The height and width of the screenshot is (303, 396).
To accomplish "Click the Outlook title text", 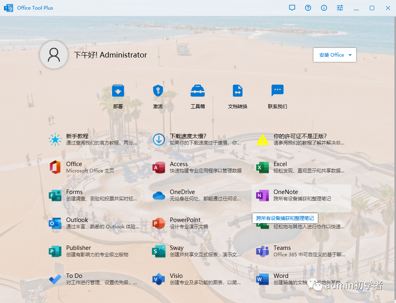I will [77, 220].
